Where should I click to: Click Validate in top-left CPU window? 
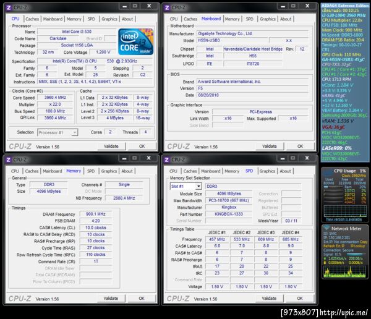coord(111,147)
